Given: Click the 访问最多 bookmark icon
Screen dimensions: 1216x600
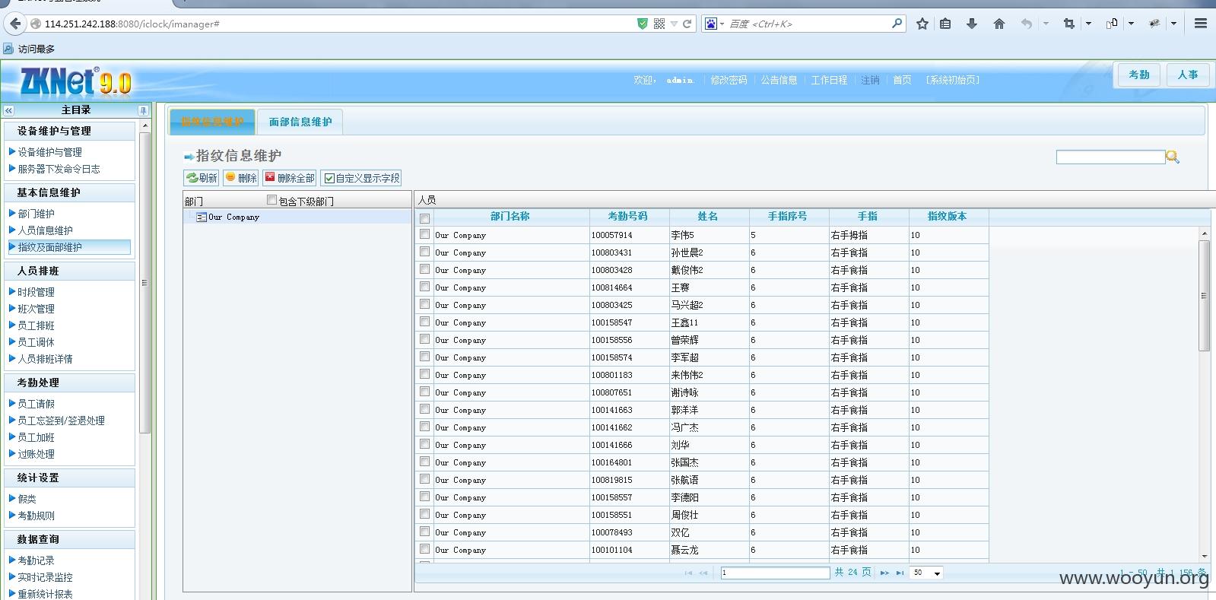Looking at the screenshot, I should [x=8, y=49].
